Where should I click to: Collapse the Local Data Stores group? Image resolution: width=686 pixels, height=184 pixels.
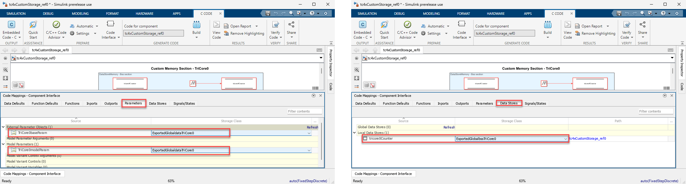coord(355,133)
